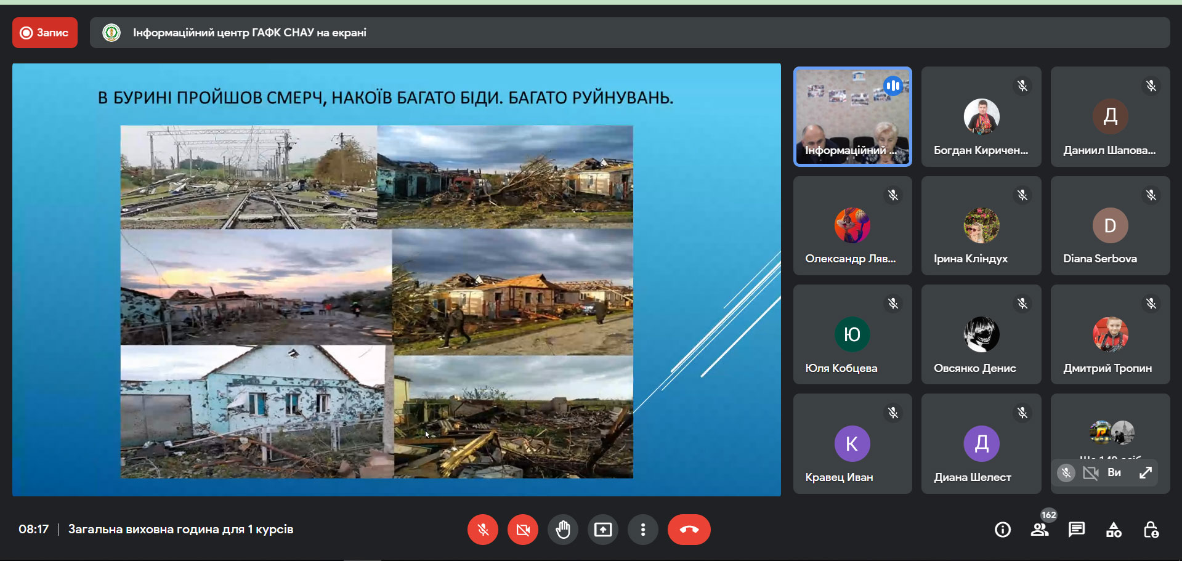Screen dimensions: 1182x561
Task: Click the name label 'Даниил Шапова...'
Action: [x=1109, y=150]
